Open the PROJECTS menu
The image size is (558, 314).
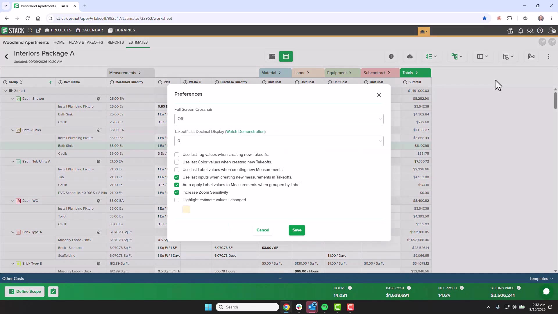pos(58,30)
